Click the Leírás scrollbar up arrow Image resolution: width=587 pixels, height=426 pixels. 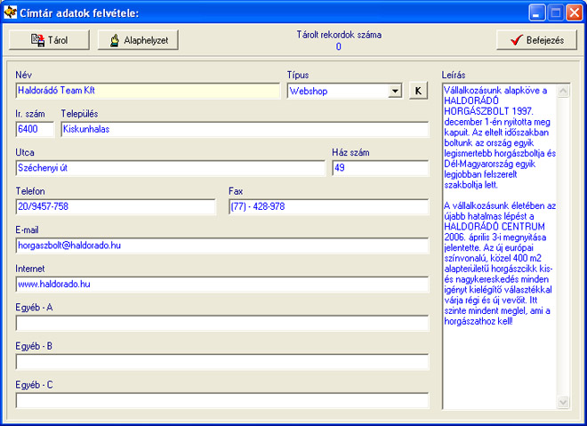click(563, 91)
